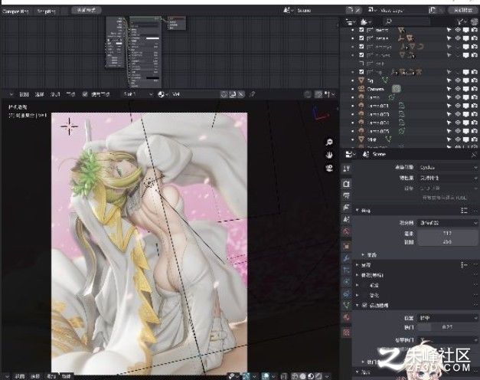The width and height of the screenshot is (480, 380).
Task: Switch viewport to wireframe shading
Action: tap(294, 376)
